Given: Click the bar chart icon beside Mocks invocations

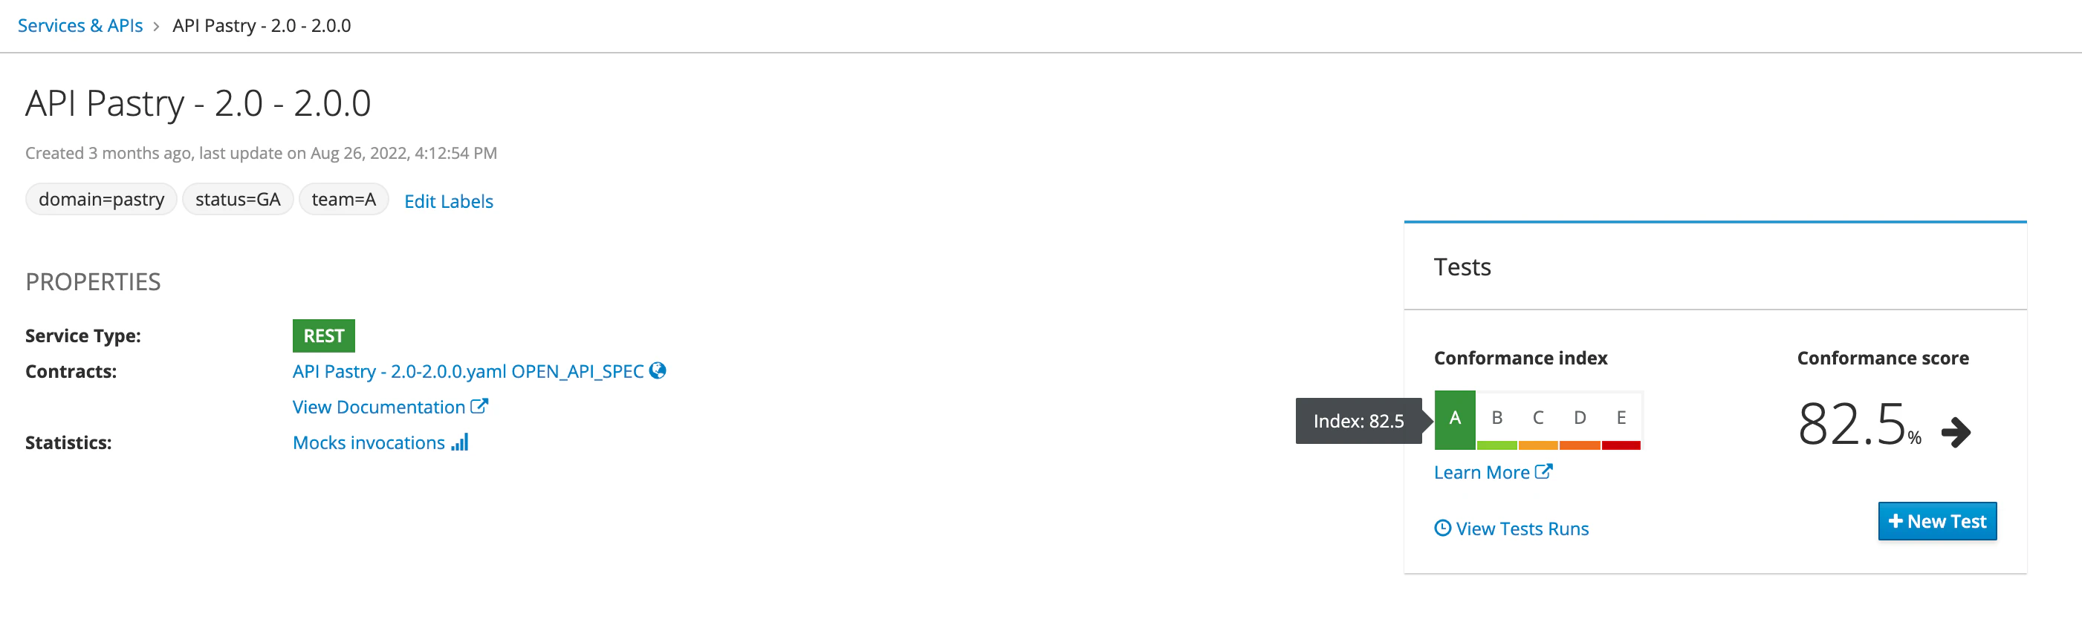Looking at the screenshot, I should (x=460, y=442).
